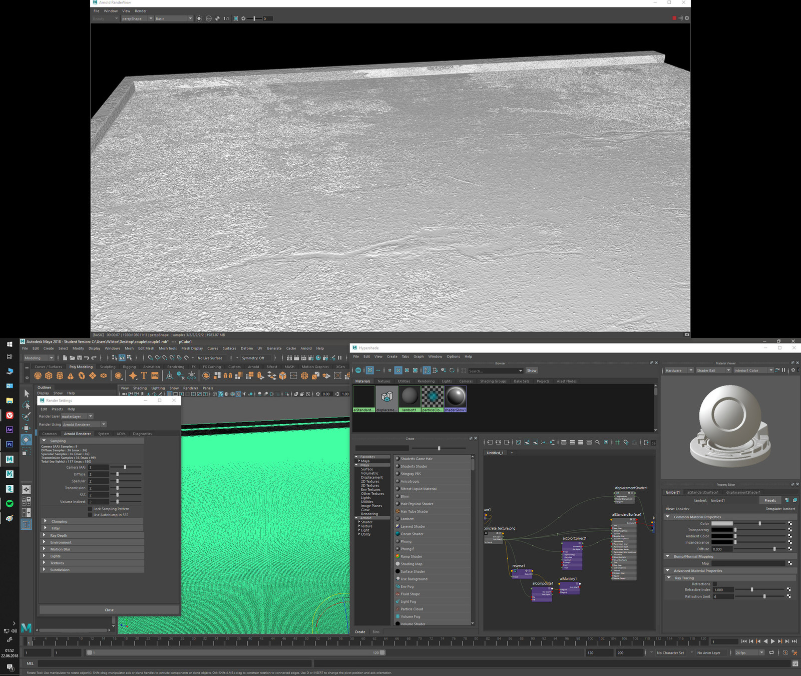
Task: Select the Move tool in Maya toolbox
Action: coord(27,428)
